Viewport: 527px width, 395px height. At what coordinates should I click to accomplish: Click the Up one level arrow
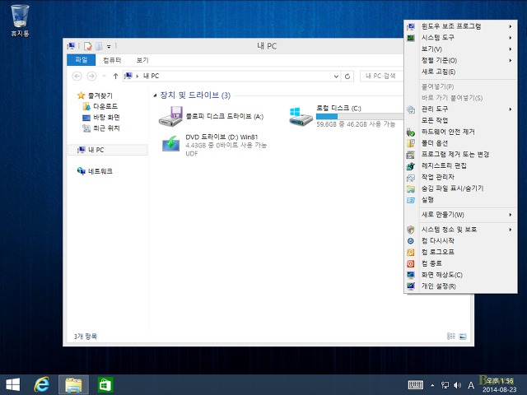[x=115, y=77]
